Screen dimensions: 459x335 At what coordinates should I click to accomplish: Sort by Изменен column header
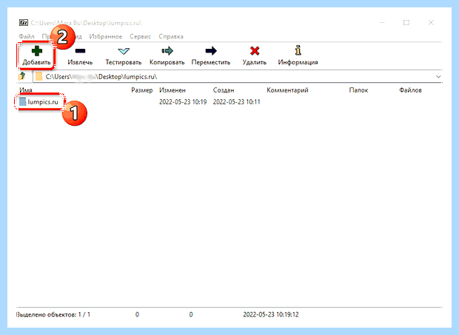click(172, 90)
